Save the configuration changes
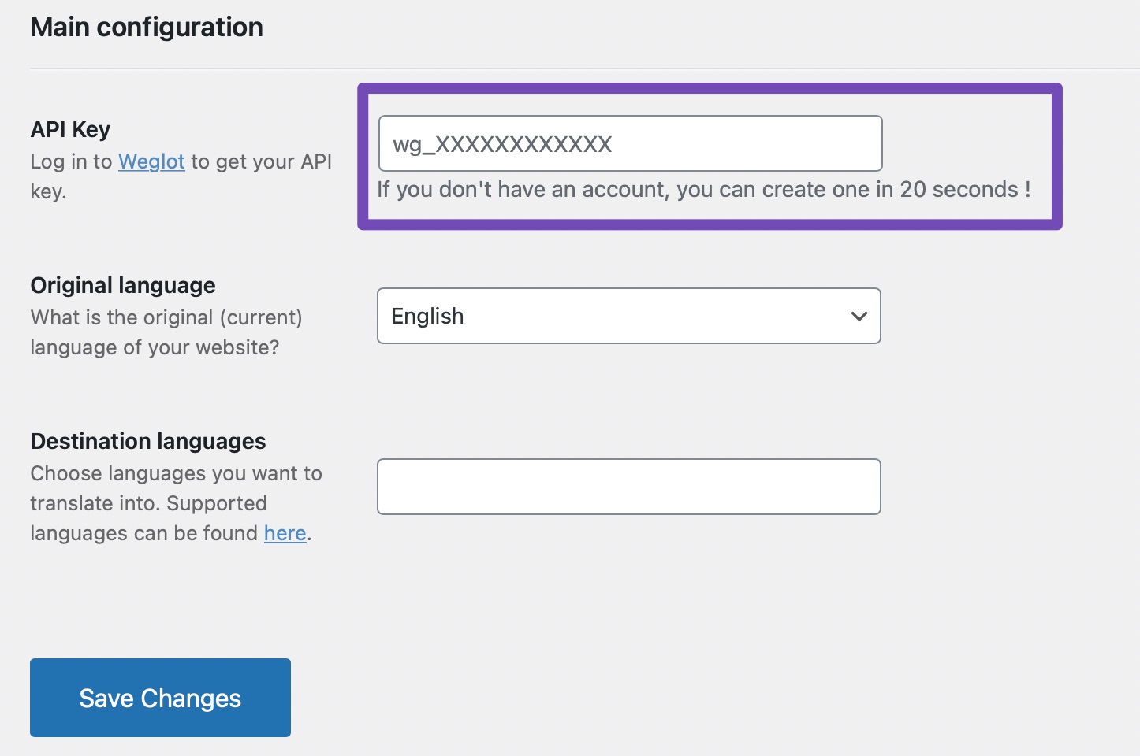 point(159,698)
